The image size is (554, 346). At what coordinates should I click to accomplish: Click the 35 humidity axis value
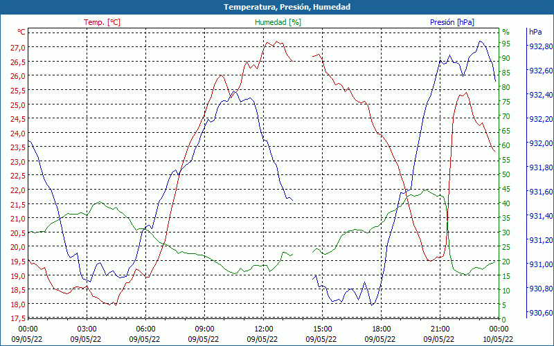pyautogui.click(x=506, y=218)
